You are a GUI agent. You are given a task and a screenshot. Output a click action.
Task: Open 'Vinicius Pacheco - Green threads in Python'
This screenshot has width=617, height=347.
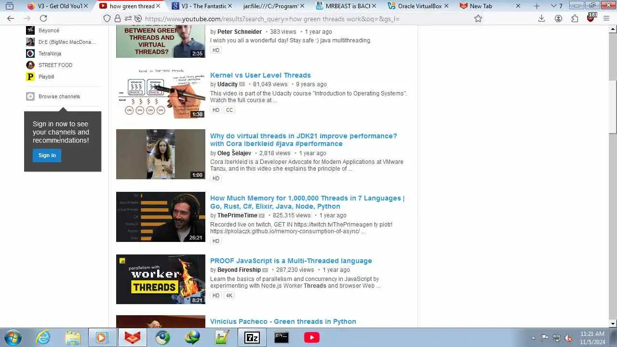click(x=283, y=321)
